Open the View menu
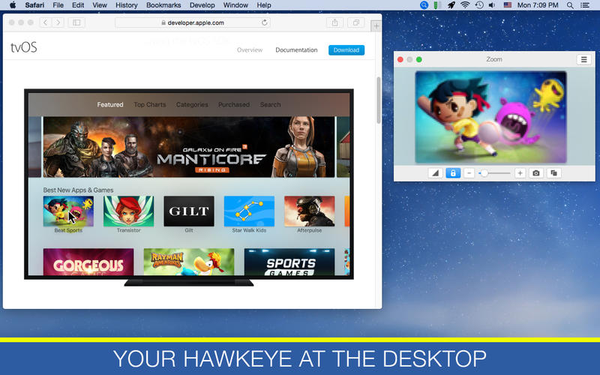This screenshot has width=600, height=375. [x=100, y=5]
